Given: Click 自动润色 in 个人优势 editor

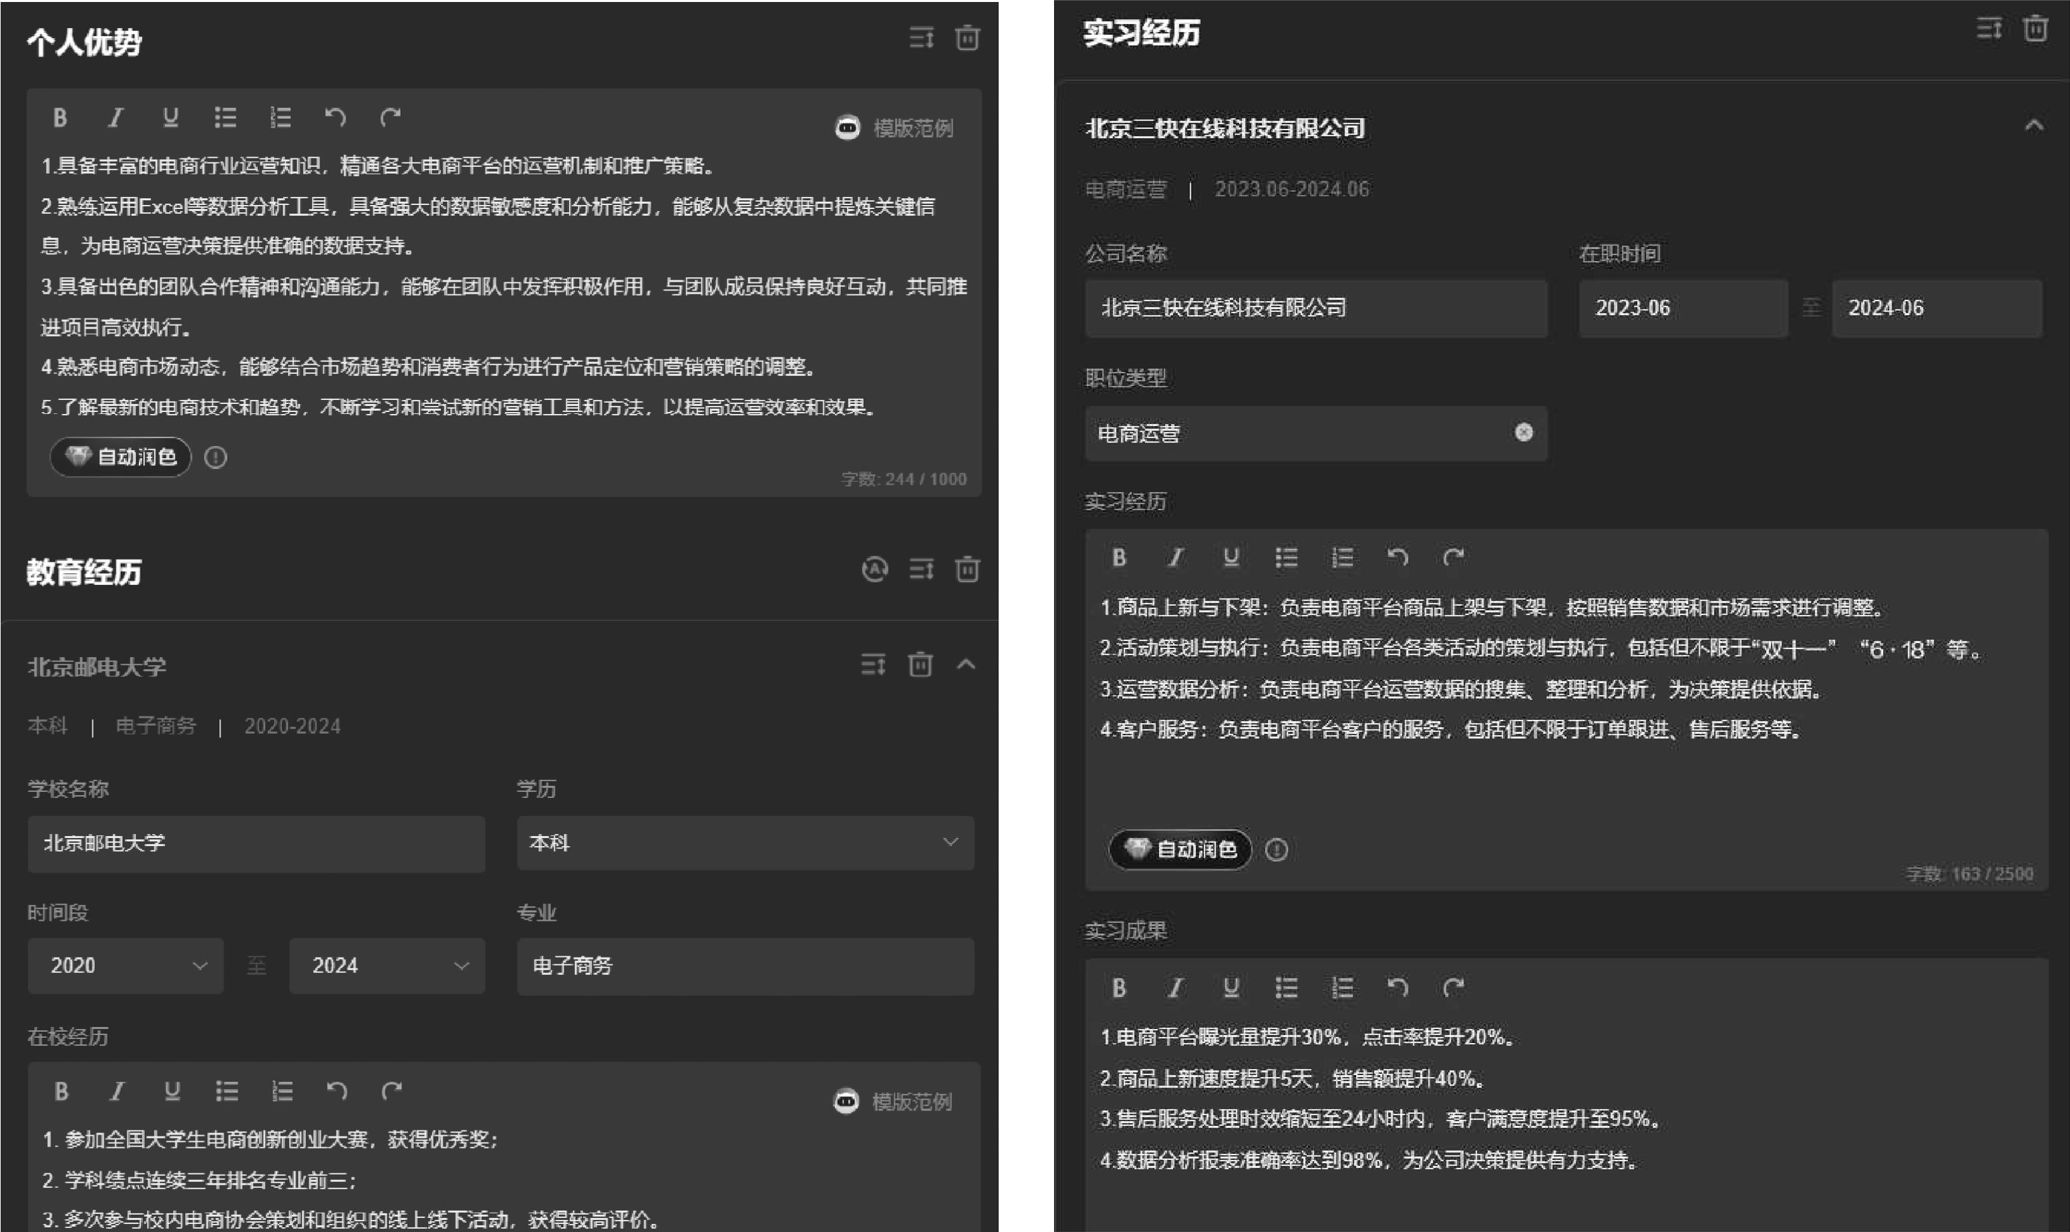Looking at the screenshot, I should pyautogui.click(x=120, y=457).
